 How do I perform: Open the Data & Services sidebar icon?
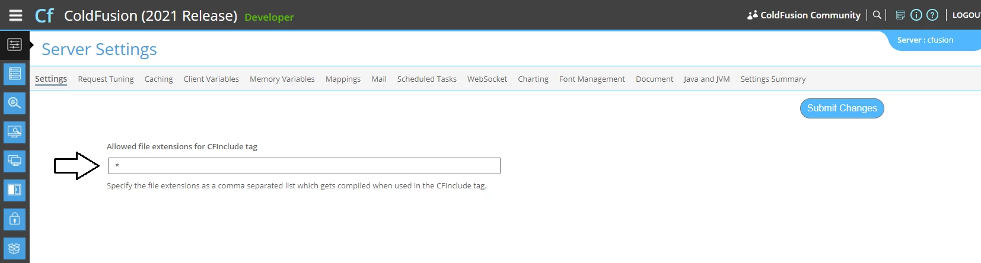click(14, 74)
